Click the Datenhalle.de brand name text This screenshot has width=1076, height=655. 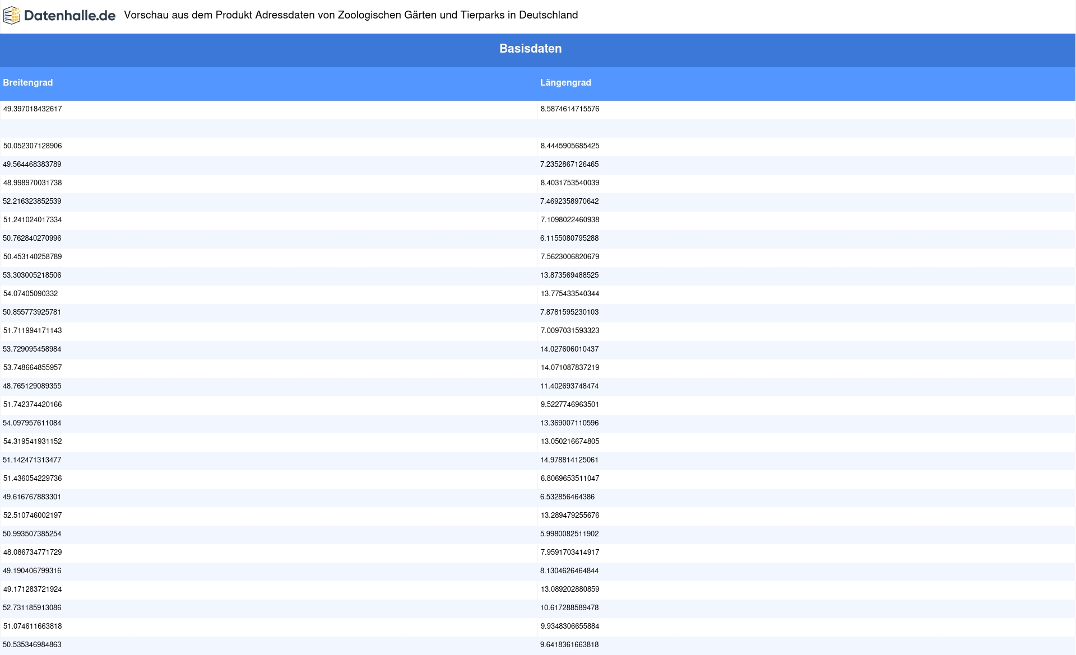click(x=69, y=16)
